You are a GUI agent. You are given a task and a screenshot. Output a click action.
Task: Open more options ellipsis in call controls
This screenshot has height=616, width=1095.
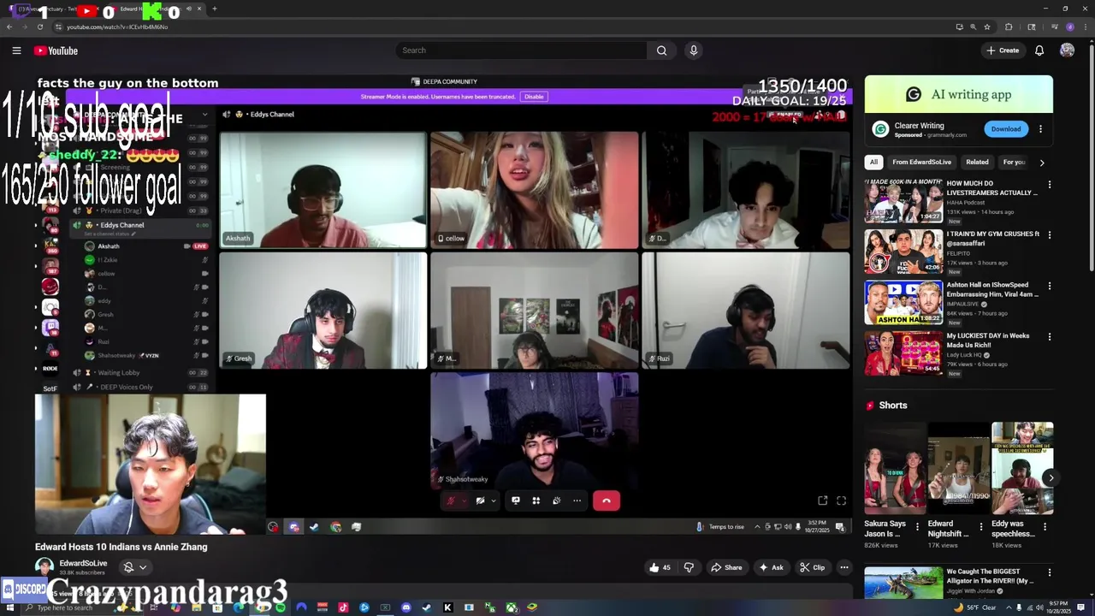click(577, 500)
